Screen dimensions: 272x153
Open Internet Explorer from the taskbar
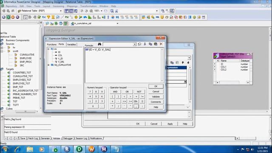pyautogui.click(x=17, y=149)
